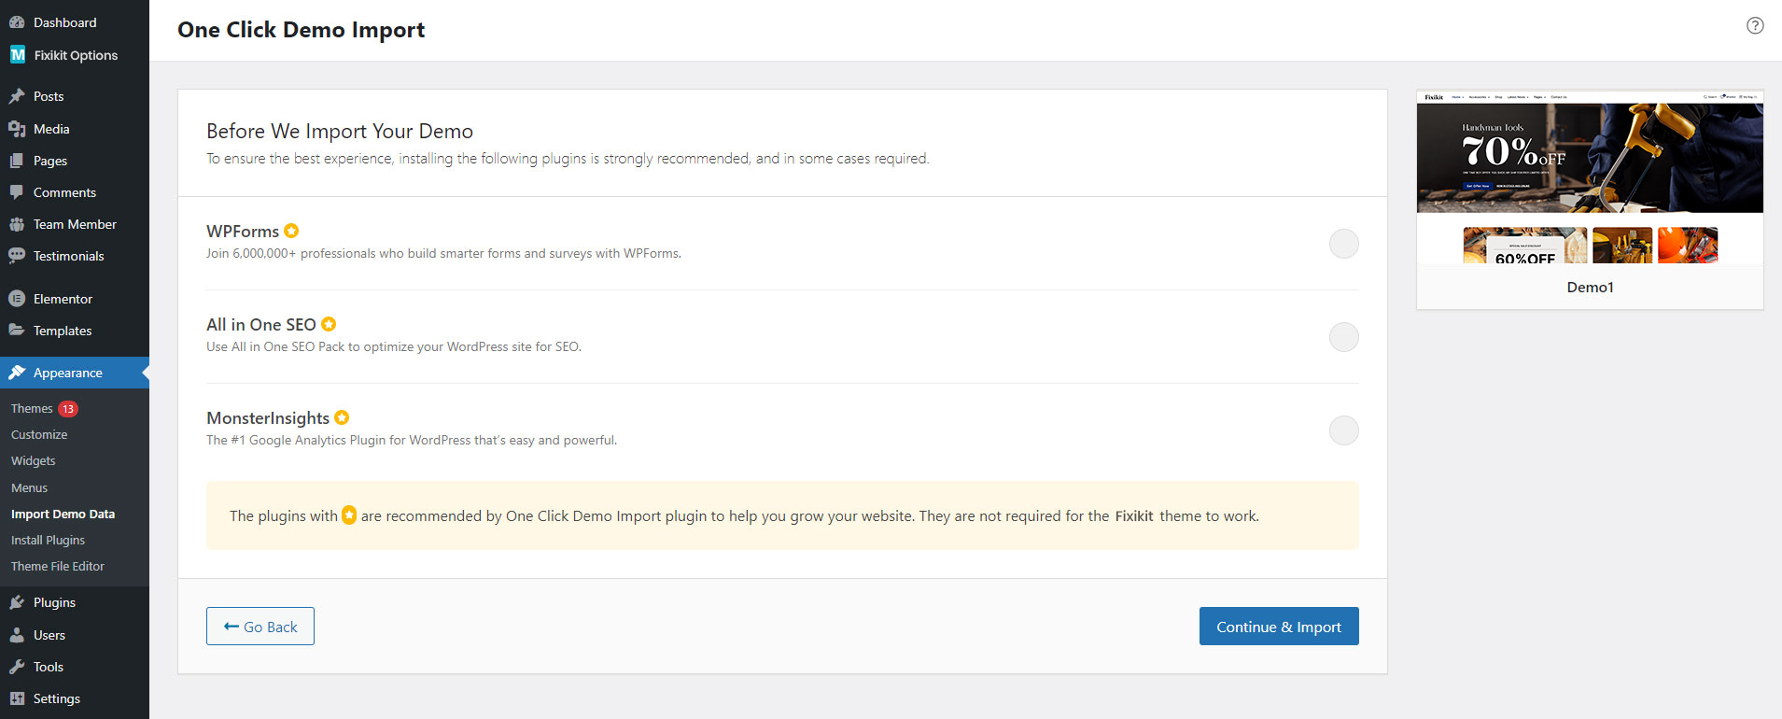Open Testimonials in the sidebar
The width and height of the screenshot is (1782, 719).
coord(75,256)
